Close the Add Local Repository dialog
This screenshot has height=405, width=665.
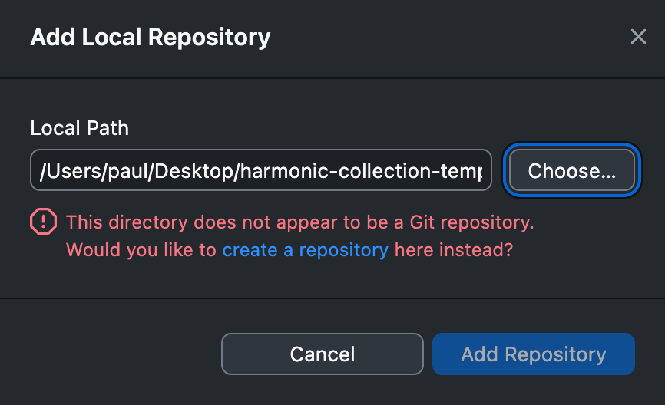tap(638, 37)
